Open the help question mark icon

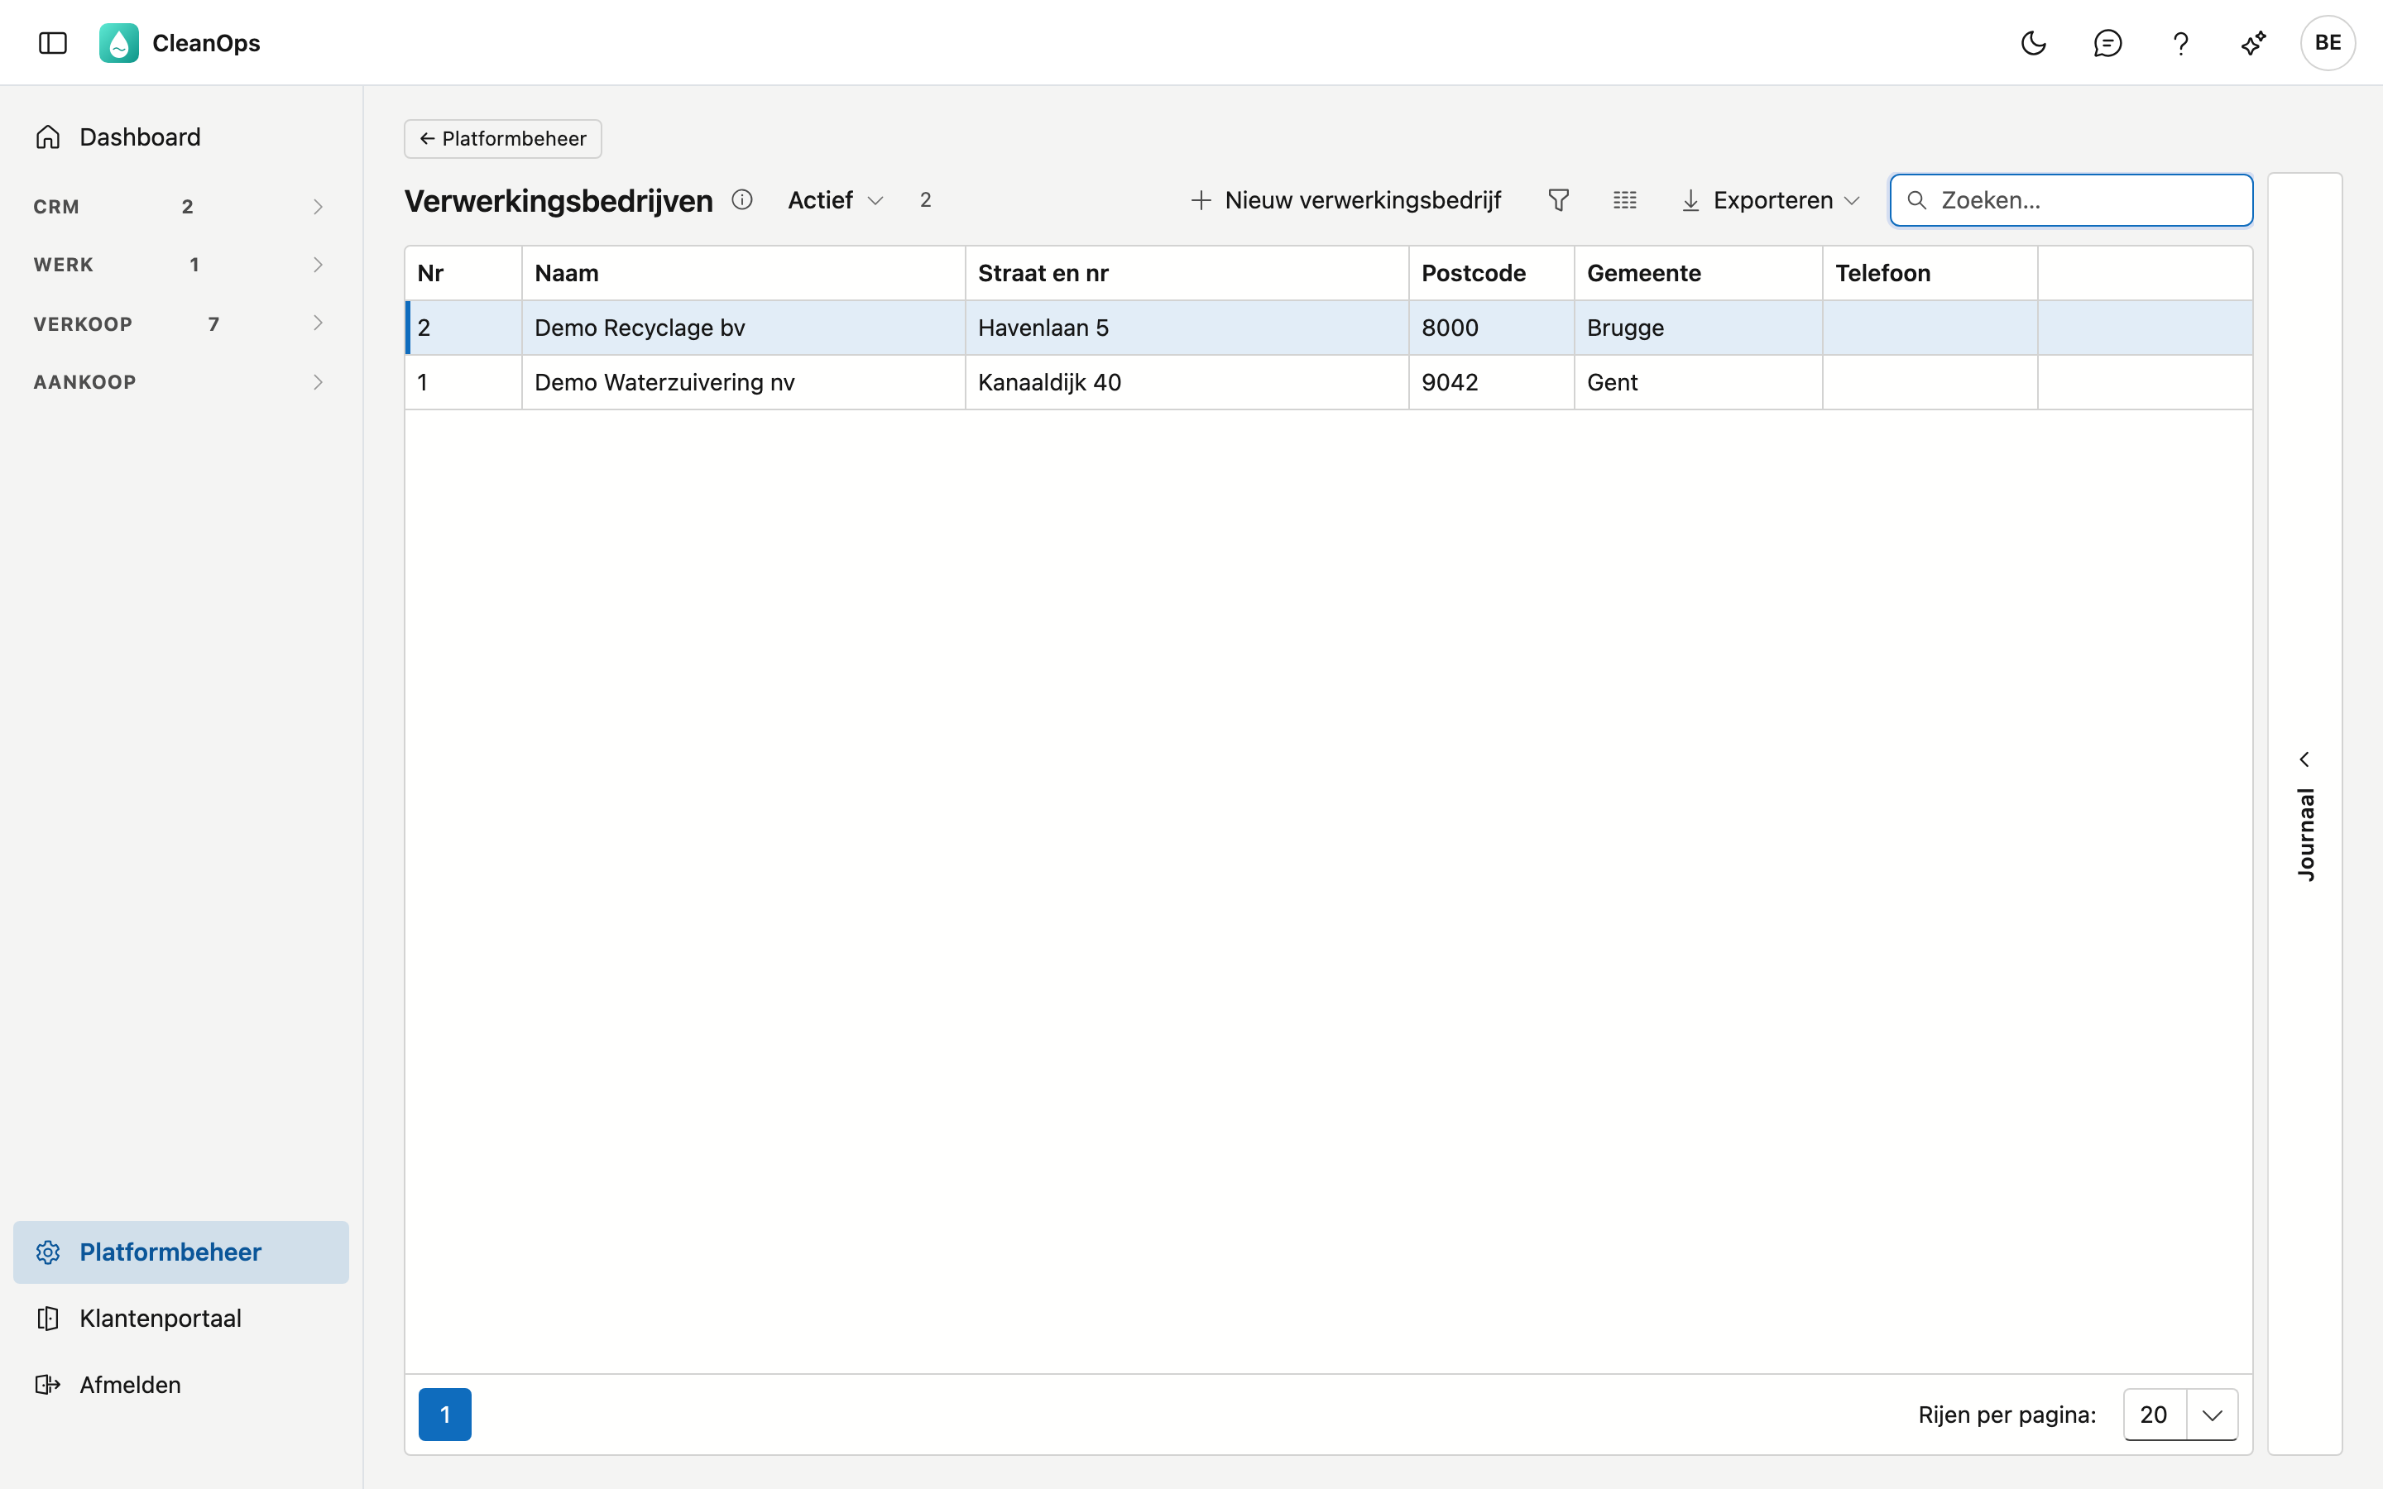click(x=2180, y=42)
